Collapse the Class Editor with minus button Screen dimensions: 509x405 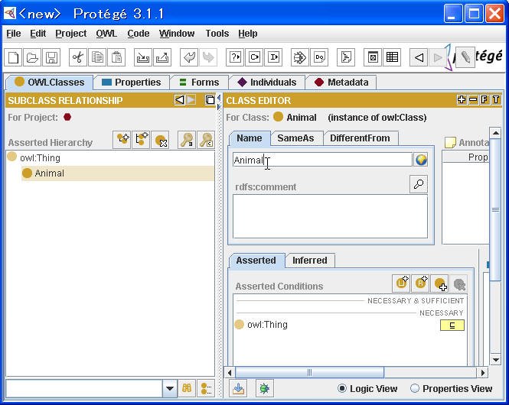pyautogui.click(x=472, y=100)
